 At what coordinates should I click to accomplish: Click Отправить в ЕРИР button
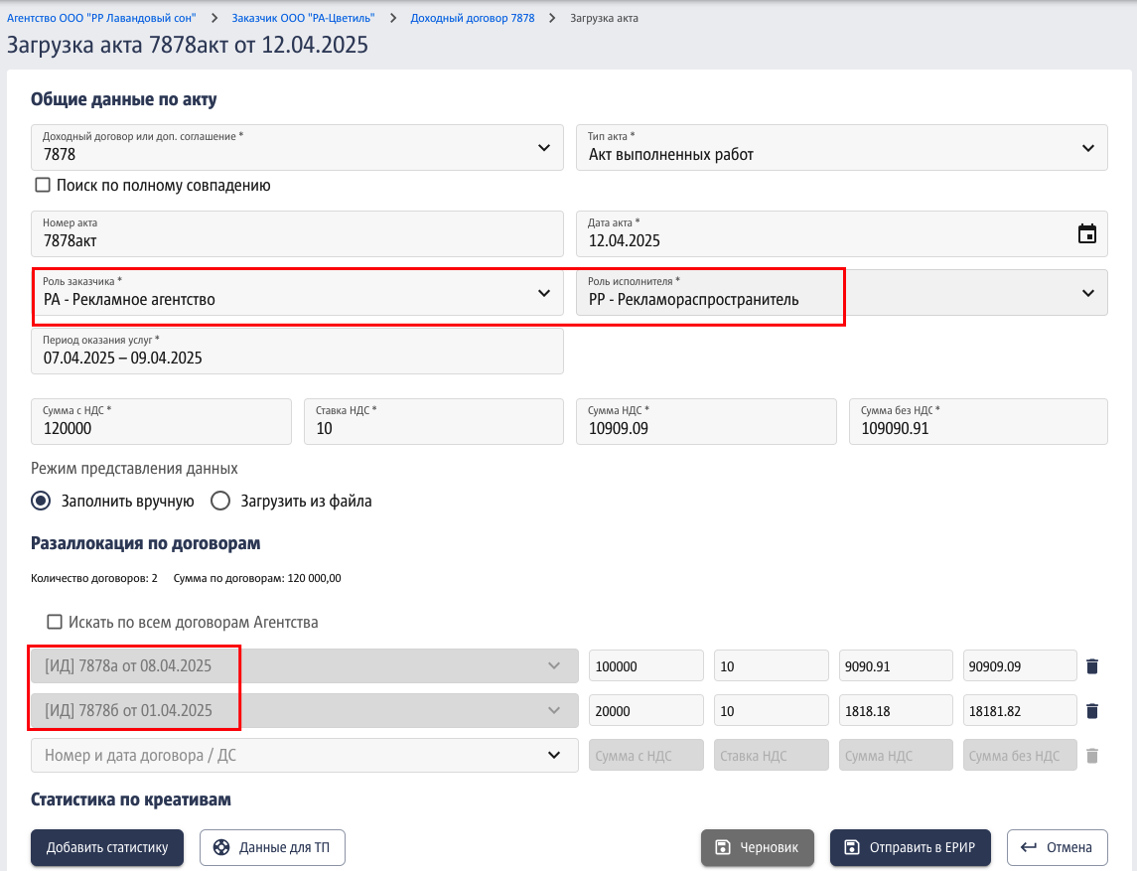910,847
